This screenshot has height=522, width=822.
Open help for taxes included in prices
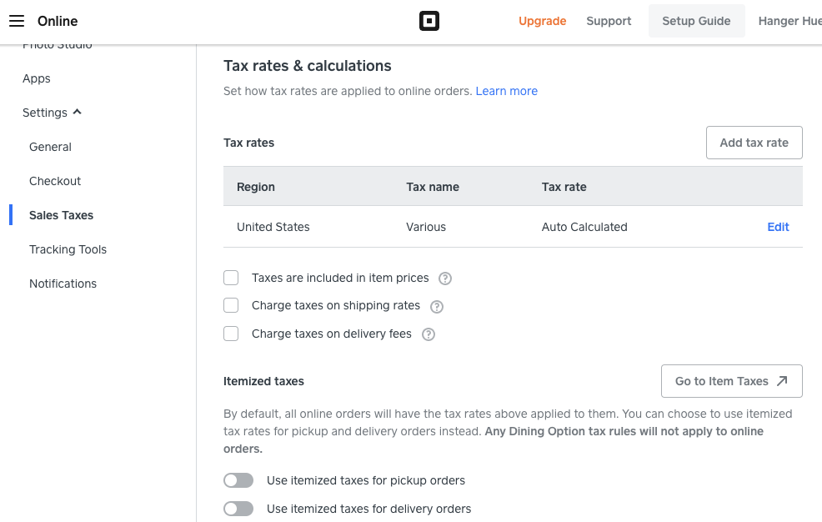(445, 279)
